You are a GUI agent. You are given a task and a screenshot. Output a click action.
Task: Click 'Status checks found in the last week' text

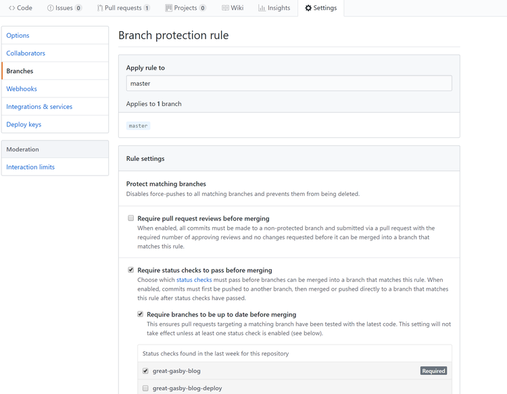click(x=216, y=353)
